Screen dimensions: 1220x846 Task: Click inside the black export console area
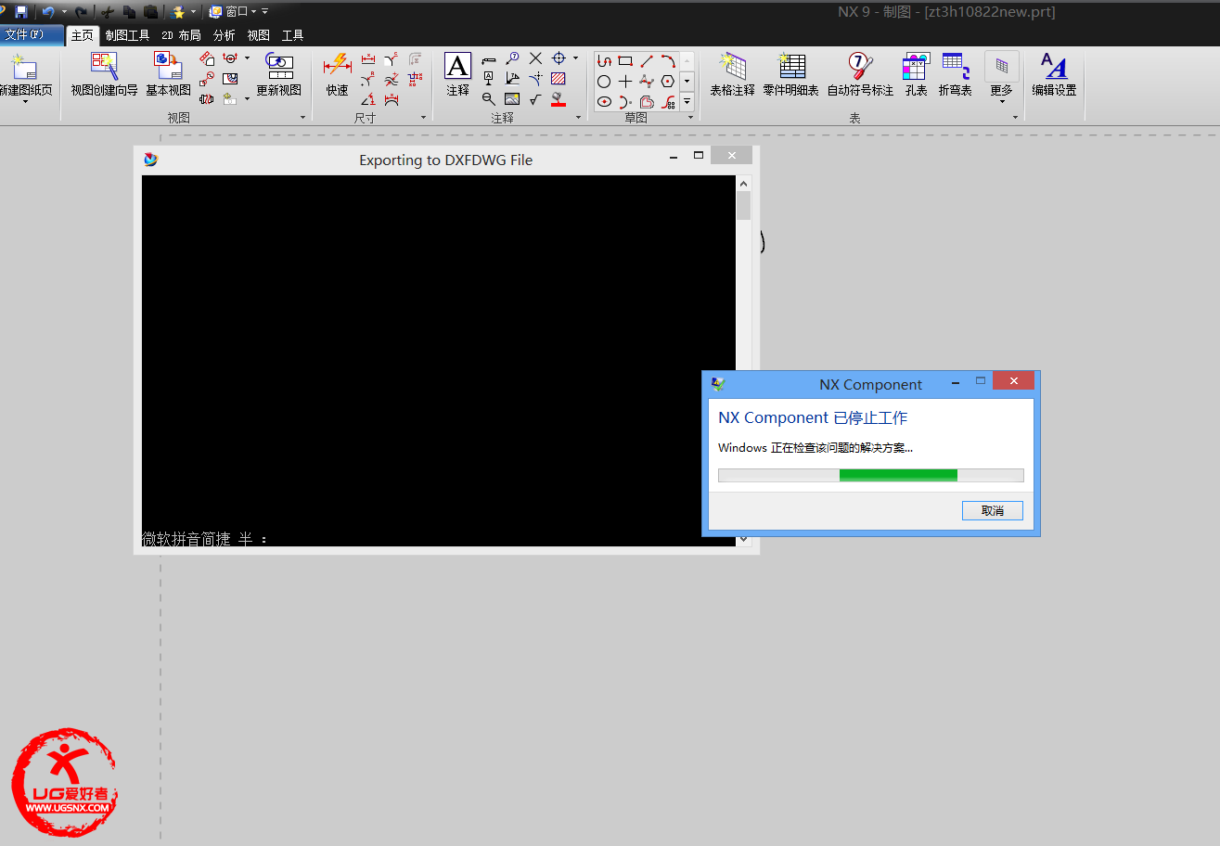tap(438, 360)
